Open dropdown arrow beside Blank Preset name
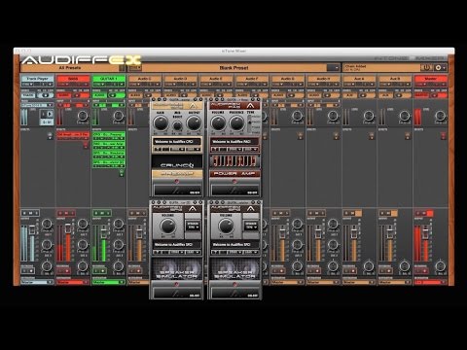Image resolution: width=467 pixels, height=350 pixels. (334, 67)
